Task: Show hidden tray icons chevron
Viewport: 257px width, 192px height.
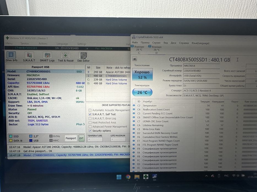Action: click(x=207, y=176)
